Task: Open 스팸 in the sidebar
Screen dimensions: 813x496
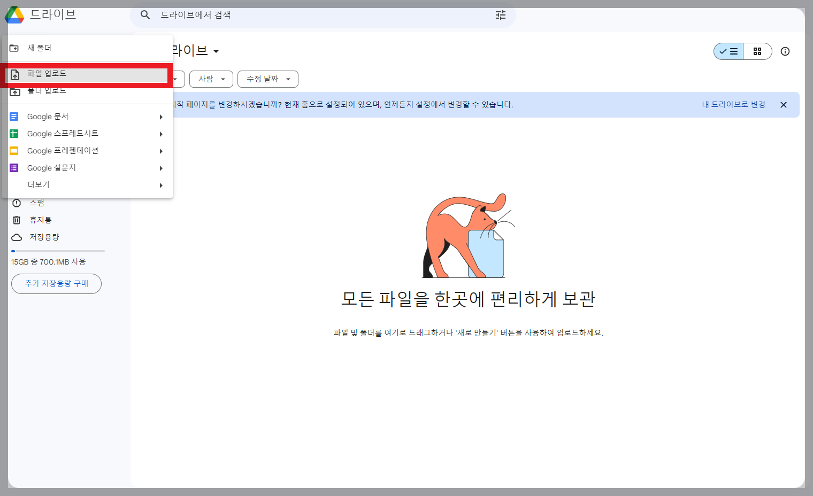Action: click(37, 203)
